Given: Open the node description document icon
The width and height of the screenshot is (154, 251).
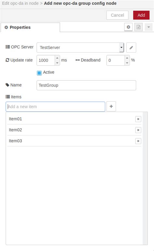Looking at the screenshot, I should click(x=138, y=27).
